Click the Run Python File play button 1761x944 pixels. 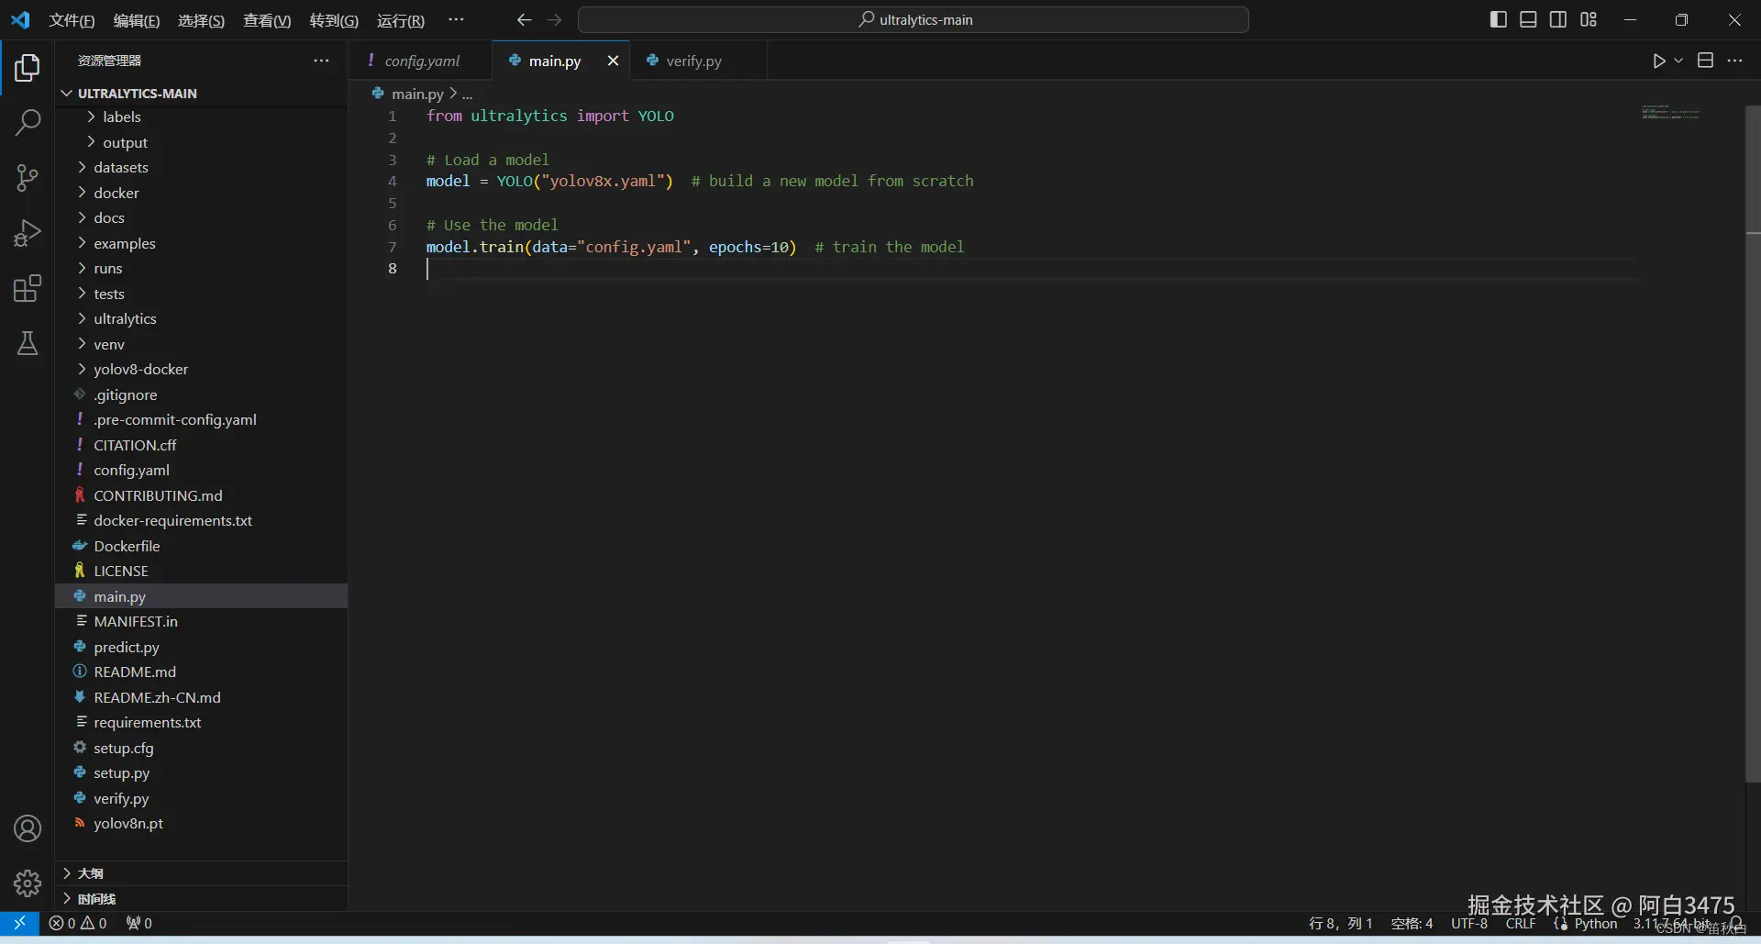(1658, 61)
